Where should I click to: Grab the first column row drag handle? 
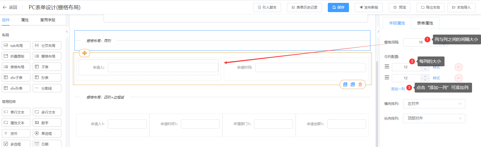coord(387,67)
